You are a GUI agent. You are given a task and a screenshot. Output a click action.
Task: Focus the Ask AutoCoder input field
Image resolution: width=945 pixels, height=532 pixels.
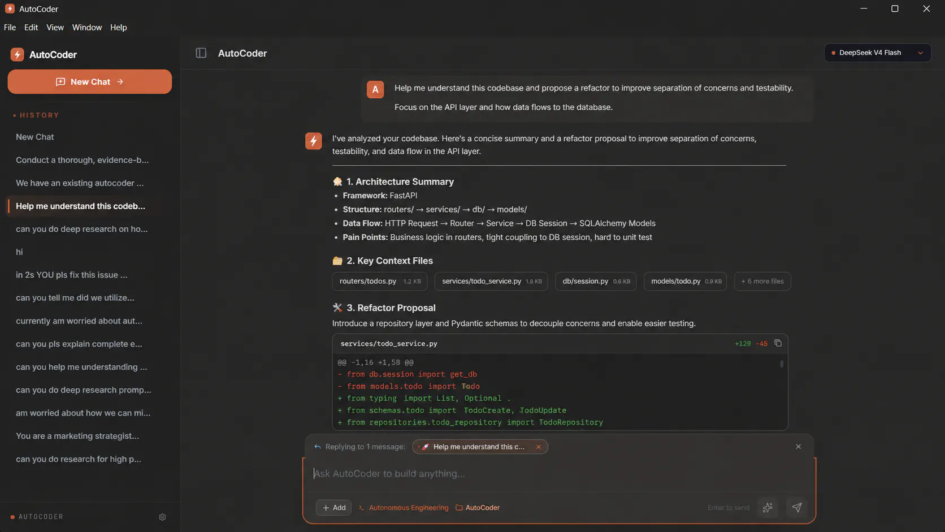tap(560, 474)
